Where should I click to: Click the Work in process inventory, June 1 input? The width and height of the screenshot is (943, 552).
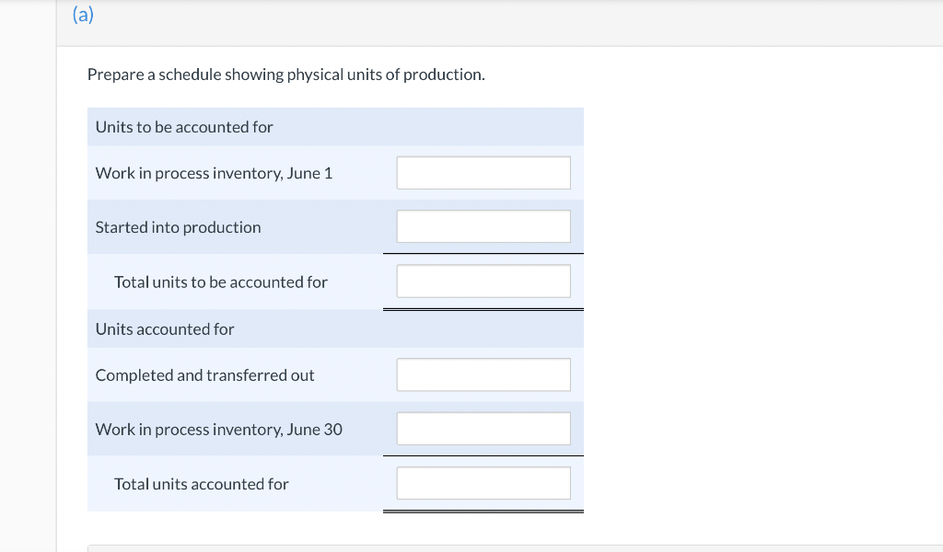pos(483,173)
